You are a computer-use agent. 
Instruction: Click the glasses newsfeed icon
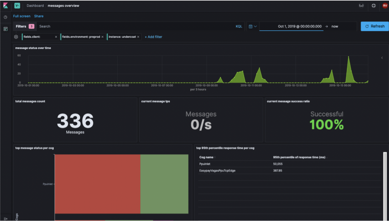[361, 6]
